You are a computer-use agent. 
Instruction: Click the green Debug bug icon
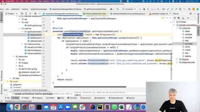144,9
